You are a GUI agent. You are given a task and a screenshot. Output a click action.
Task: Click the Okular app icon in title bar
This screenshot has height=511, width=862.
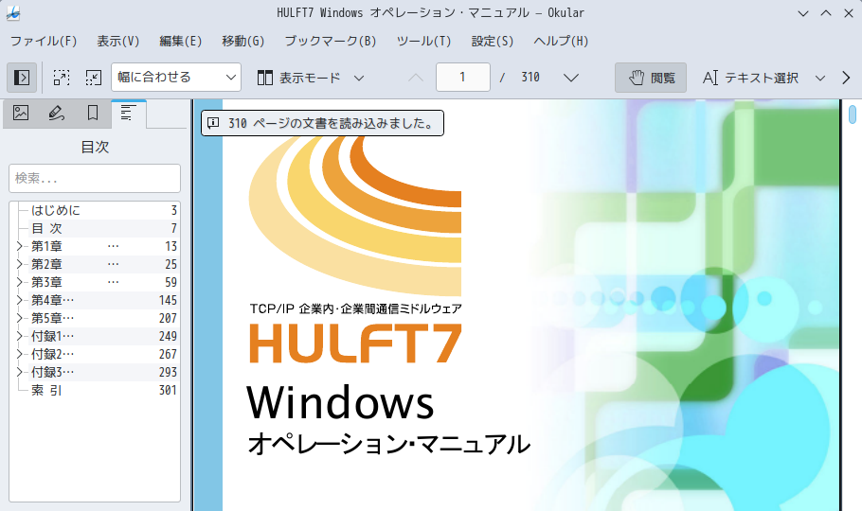[13, 13]
